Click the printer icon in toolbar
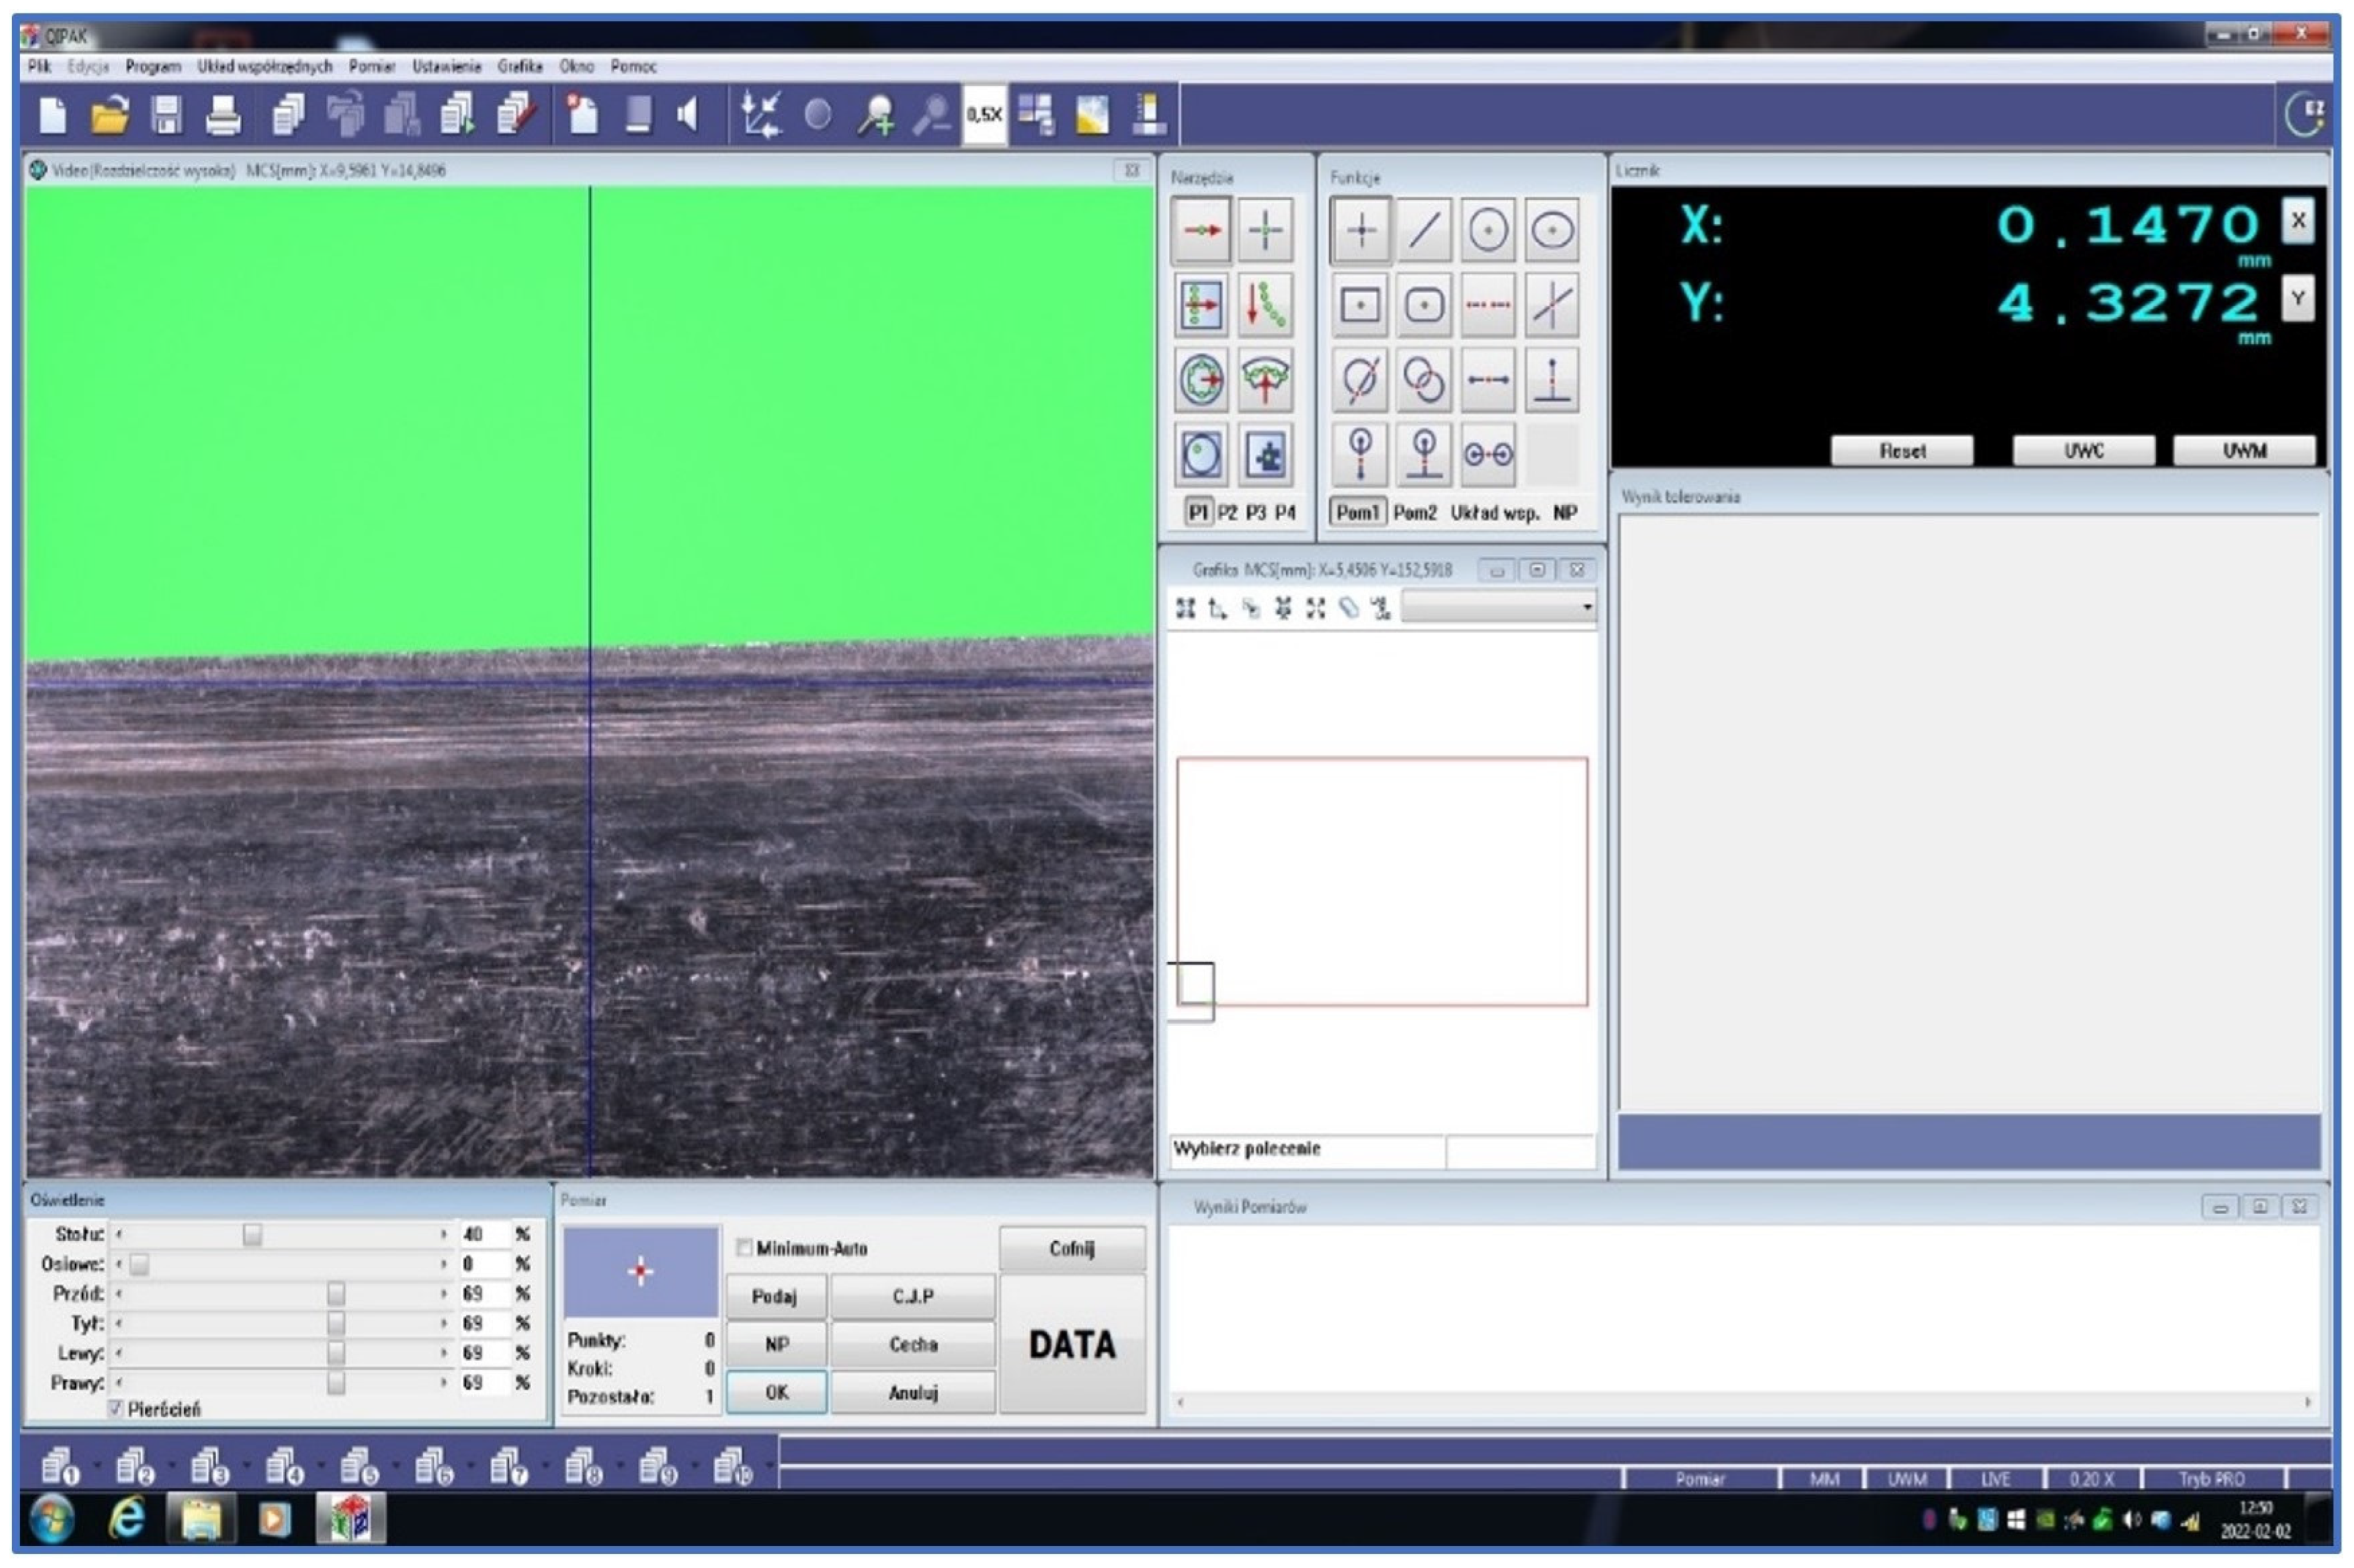Viewport: 2354px width, 1568px height. pyautogui.click(x=222, y=115)
